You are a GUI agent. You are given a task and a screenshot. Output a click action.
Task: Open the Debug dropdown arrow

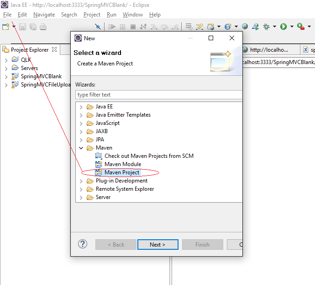[275, 27]
